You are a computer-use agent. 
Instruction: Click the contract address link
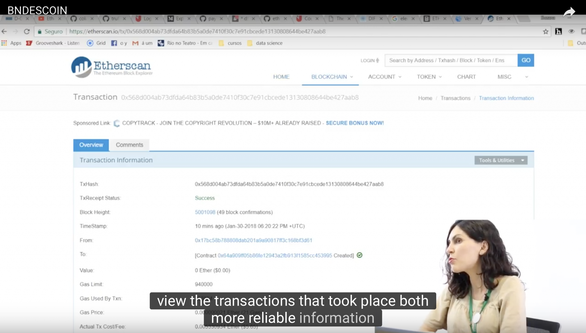coord(275,255)
